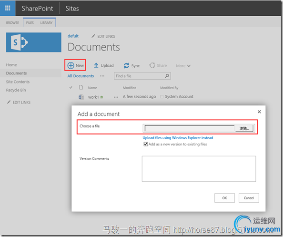The image size is (283, 237).
Task: Click the pencil icon beside top EDIT LINKS
Action: coord(93,36)
